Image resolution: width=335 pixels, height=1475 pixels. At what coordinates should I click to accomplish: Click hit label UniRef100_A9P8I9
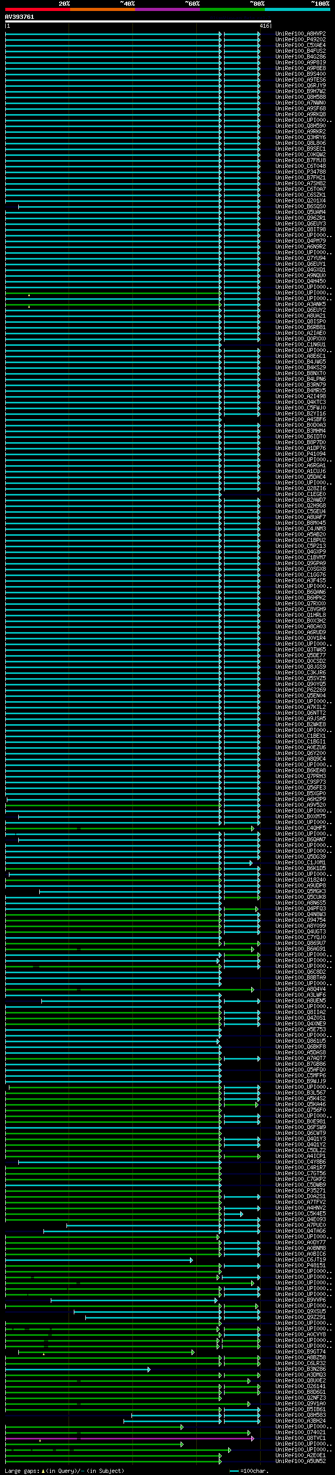300,62
